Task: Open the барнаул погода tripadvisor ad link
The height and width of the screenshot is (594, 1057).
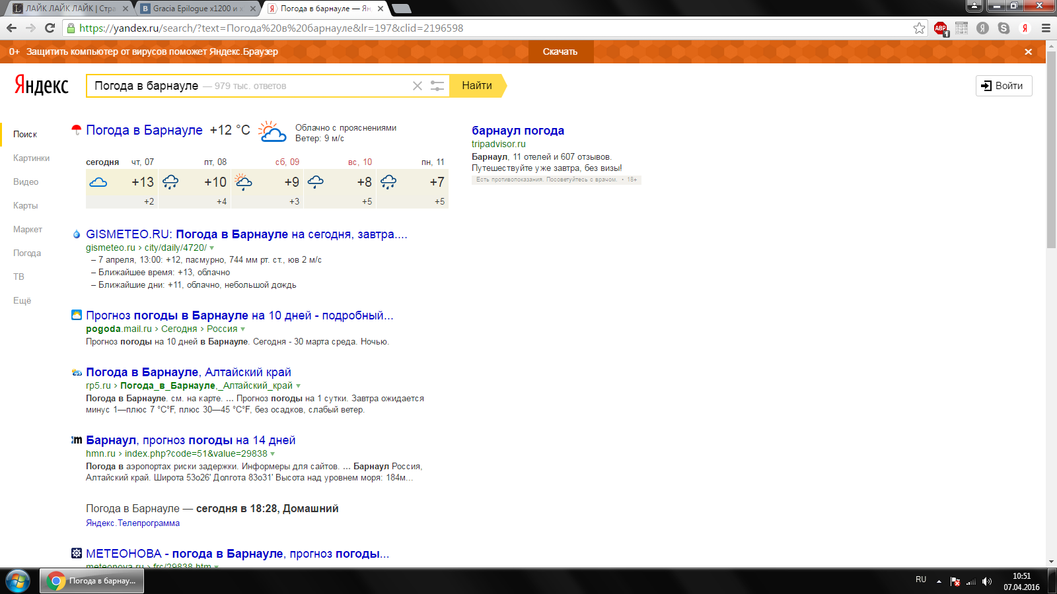Action: tap(518, 131)
